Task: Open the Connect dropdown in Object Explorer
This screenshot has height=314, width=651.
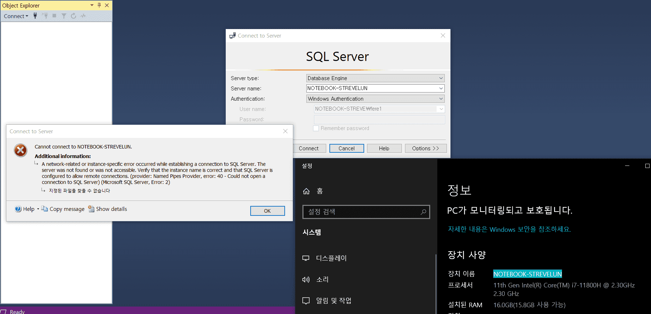Action: (16, 16)
